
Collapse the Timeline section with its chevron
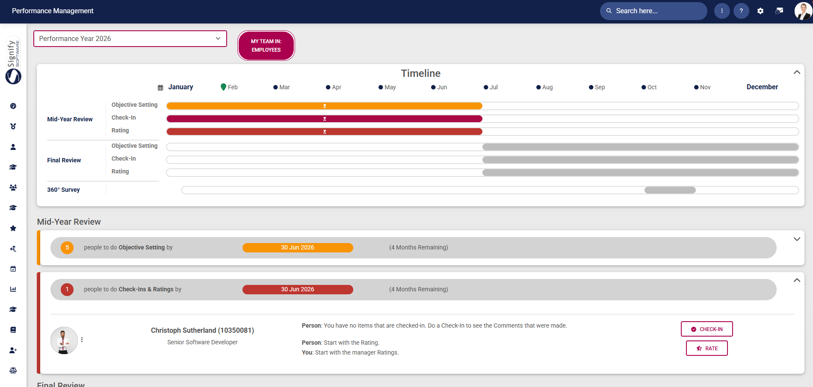point(797,72)
